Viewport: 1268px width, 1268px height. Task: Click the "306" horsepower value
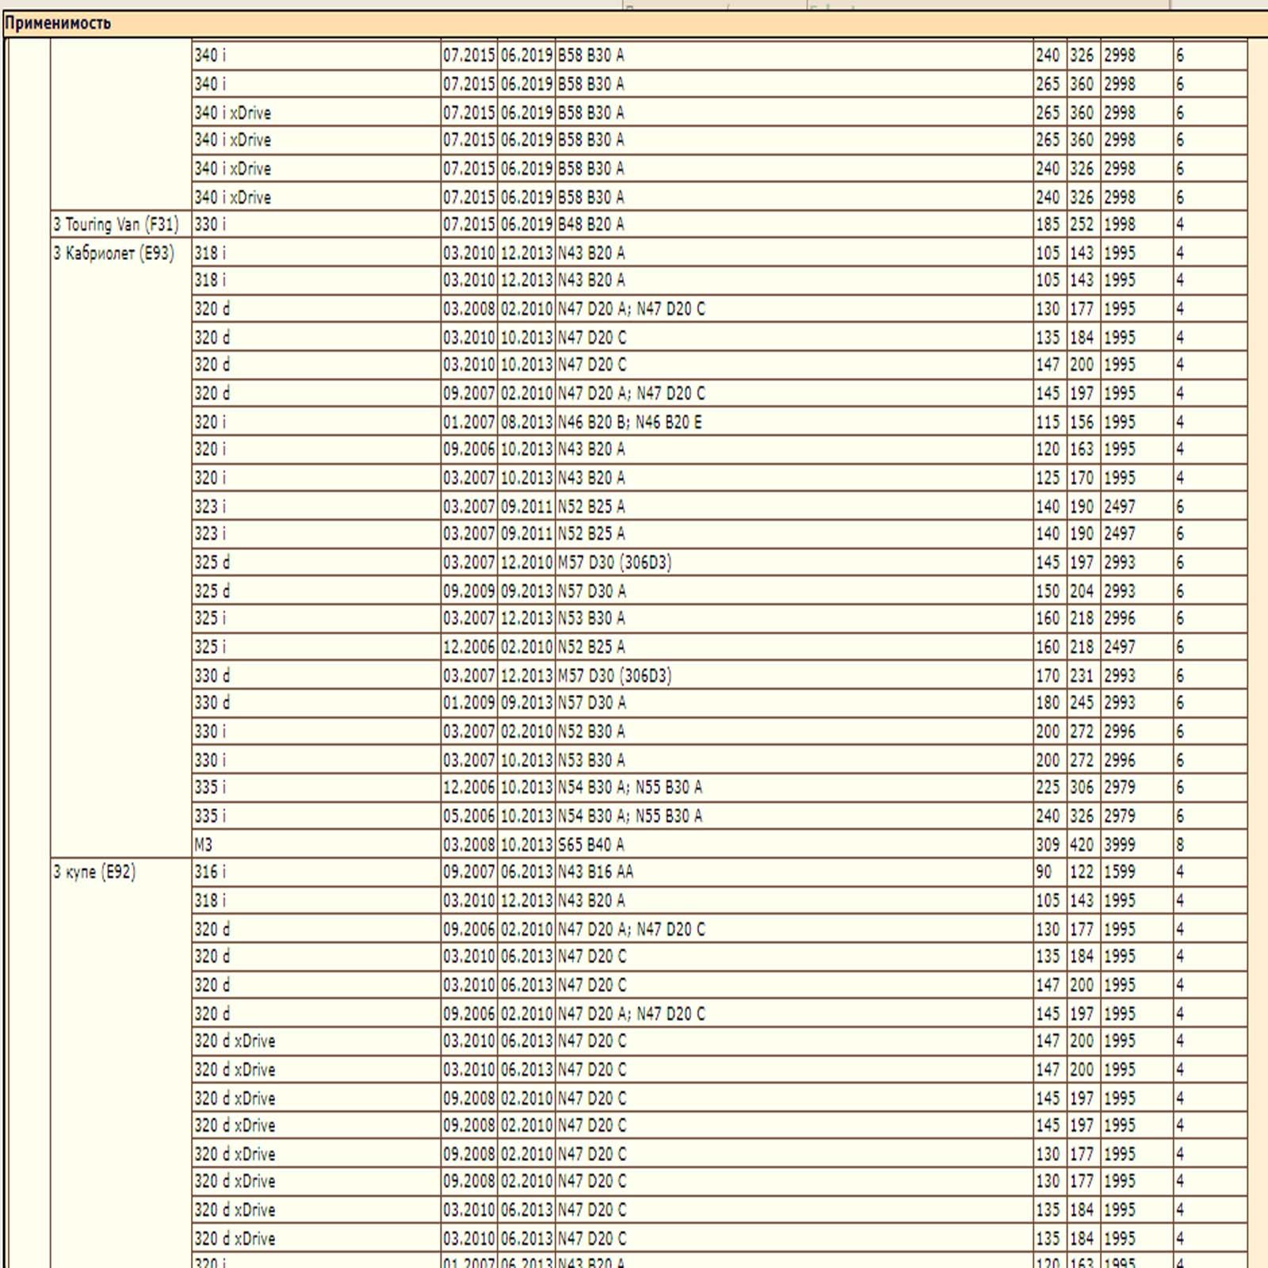(1082, 788)
